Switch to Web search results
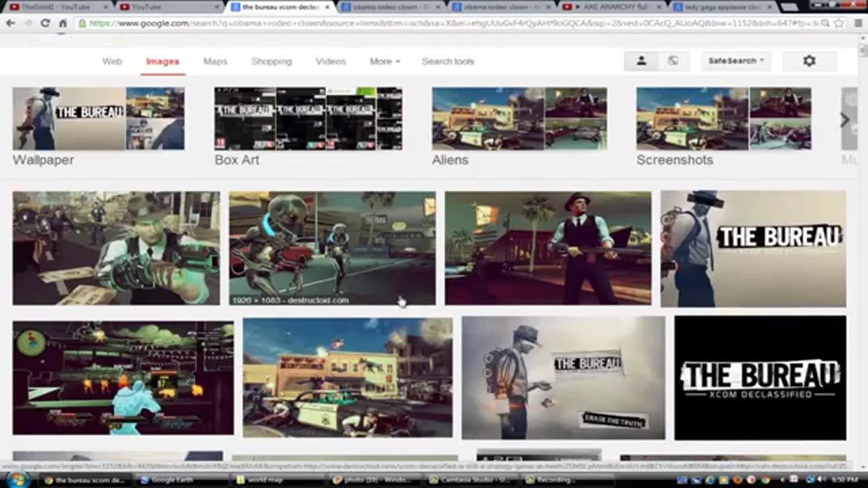The image size is (868, 488). coord(112,61)
